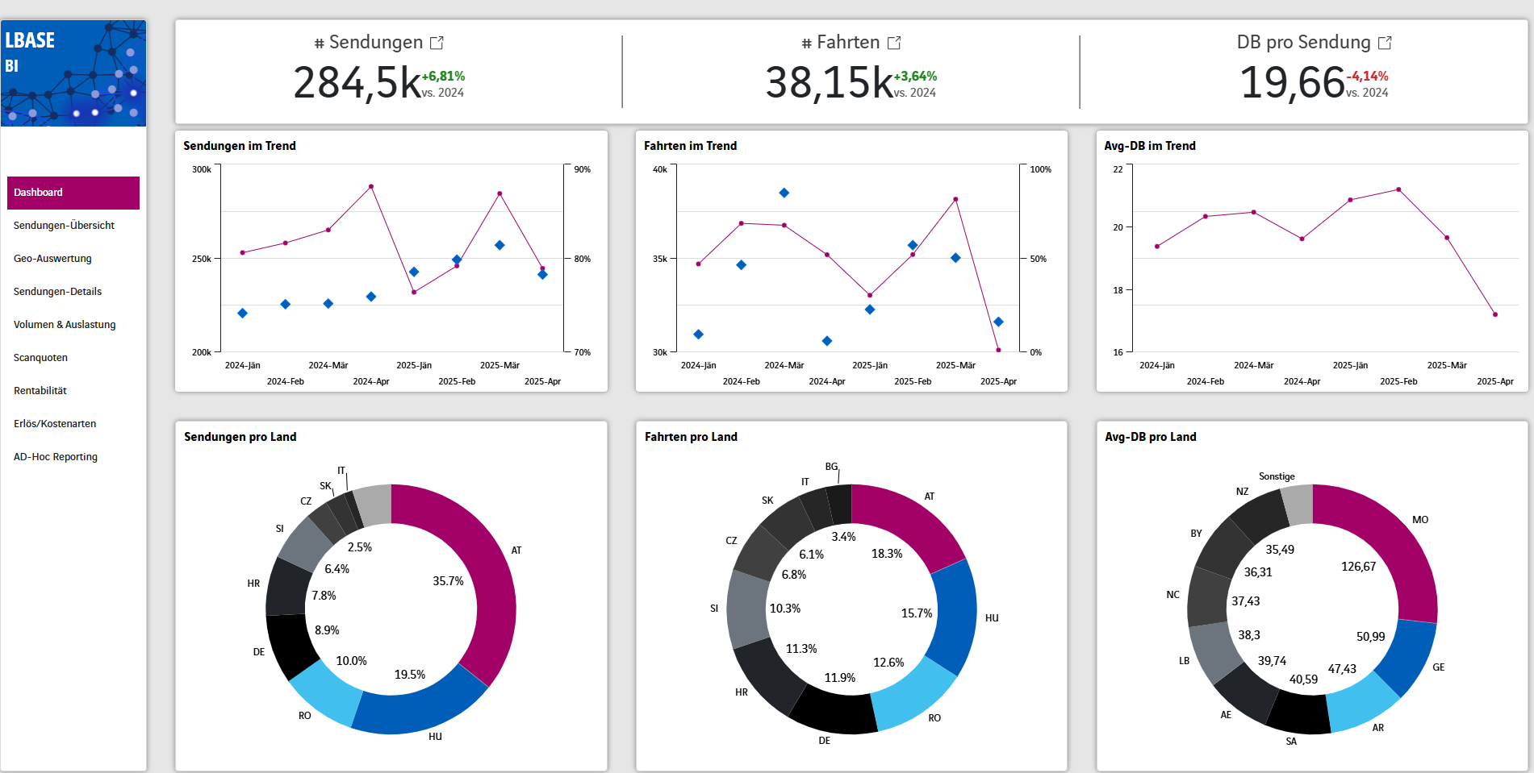Screen dimensions: 1534x773
Task: Click the Sendungen im Trend chart title
Action: pyautogui.click(x=240, y=146)
